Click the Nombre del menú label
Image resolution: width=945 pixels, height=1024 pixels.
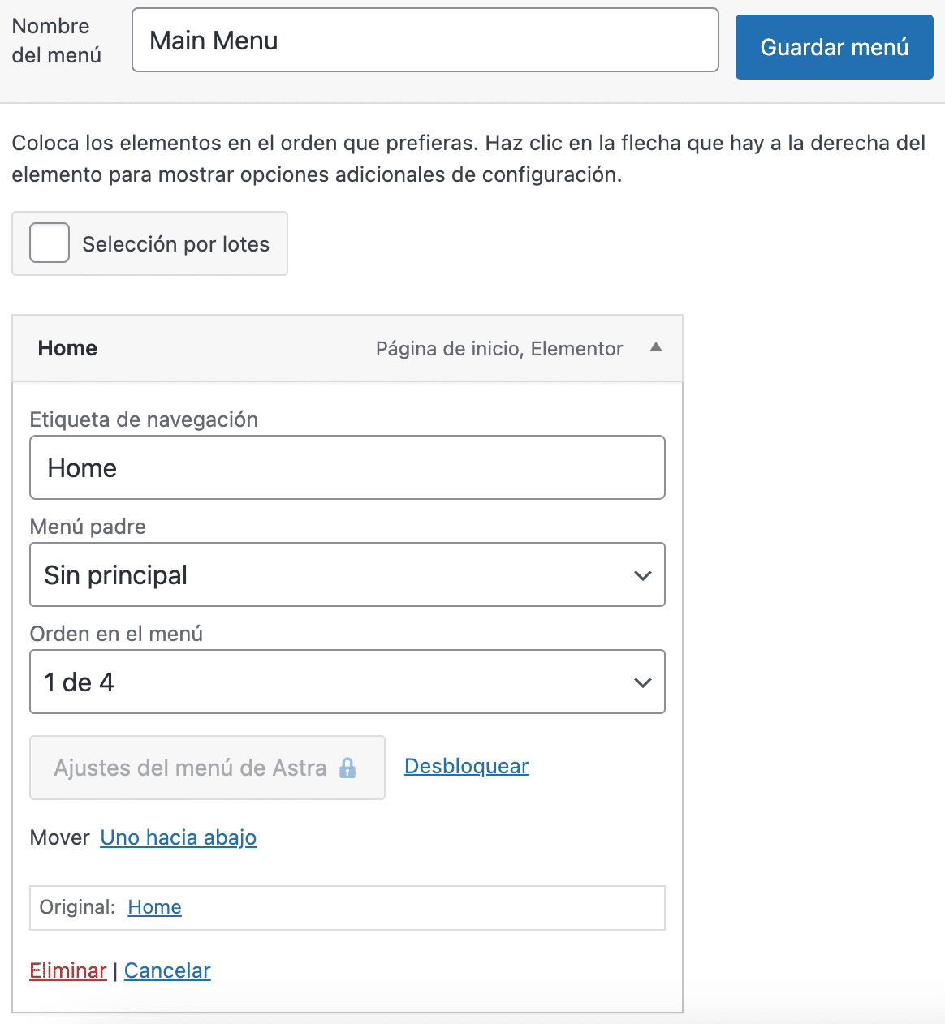pos(56,41)
